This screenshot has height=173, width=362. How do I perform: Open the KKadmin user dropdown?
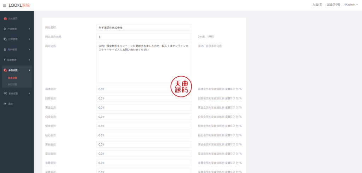point(351,5)
